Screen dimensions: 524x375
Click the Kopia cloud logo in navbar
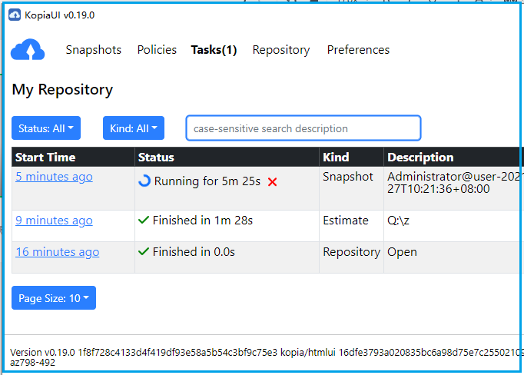(28, 50)
